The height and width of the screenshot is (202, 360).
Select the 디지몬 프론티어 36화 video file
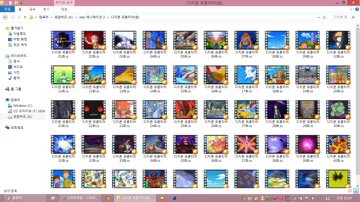[216, 149]
